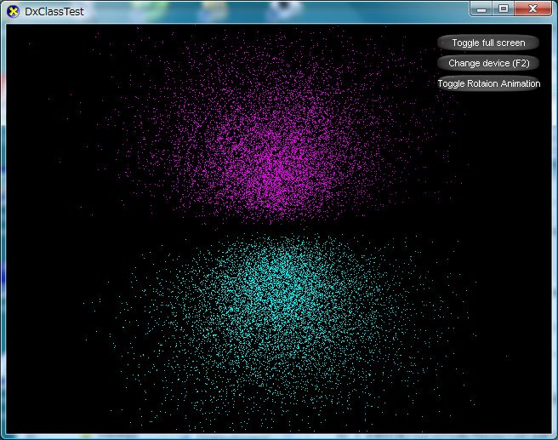Toggle Rotaion Animation on or off

(x=488, y=83)
